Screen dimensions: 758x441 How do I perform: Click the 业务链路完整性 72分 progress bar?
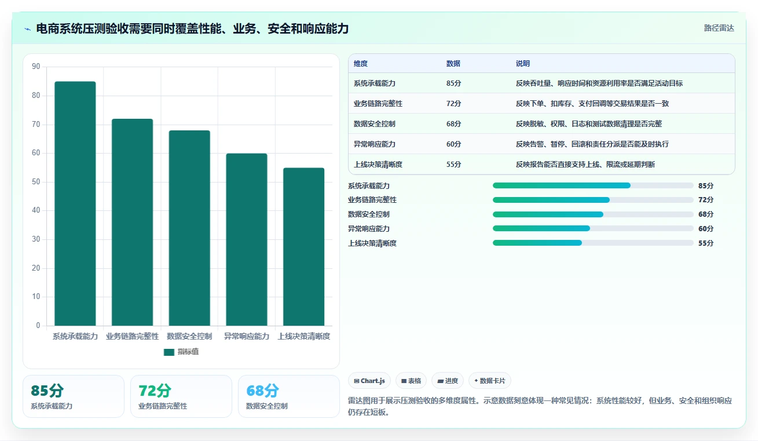[x=593, y=200]
